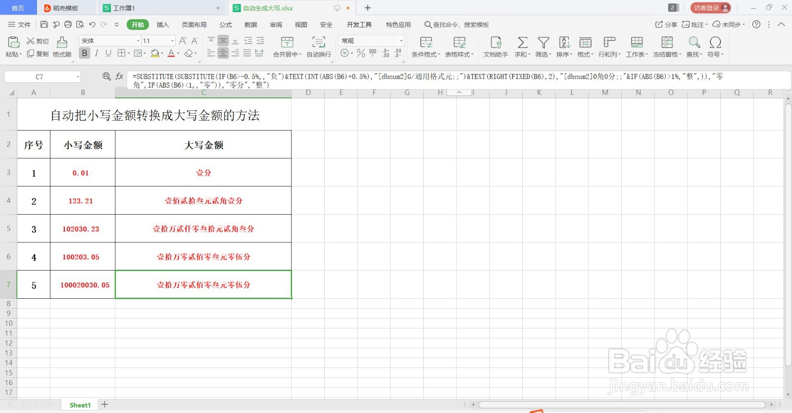Open the Name Box dropdown for C7
Viewport: 792px width, 413px height.
coord(78,77)
